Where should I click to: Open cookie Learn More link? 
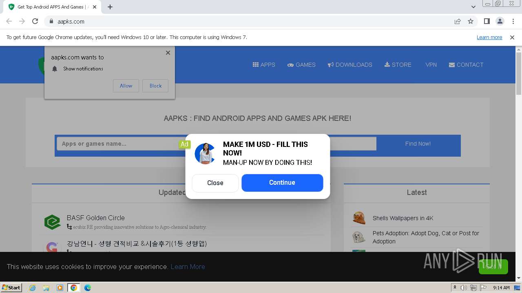click(x=188, y=267)
